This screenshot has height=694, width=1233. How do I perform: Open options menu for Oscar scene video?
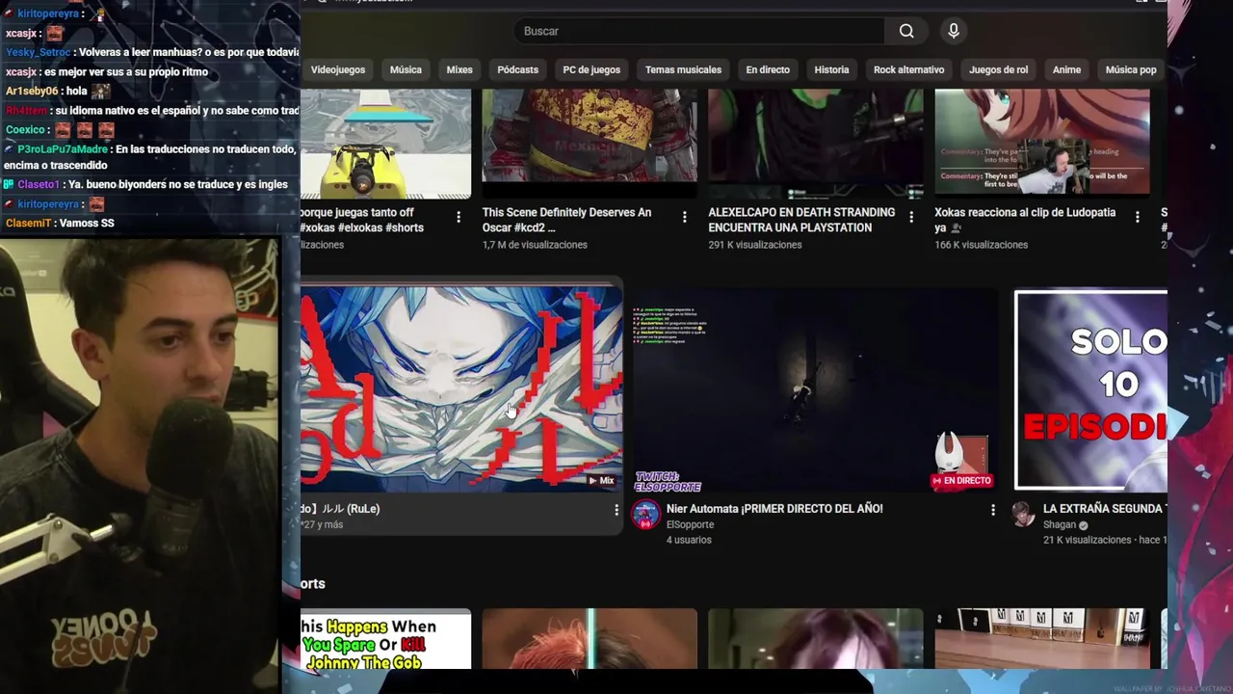[685, 217]
